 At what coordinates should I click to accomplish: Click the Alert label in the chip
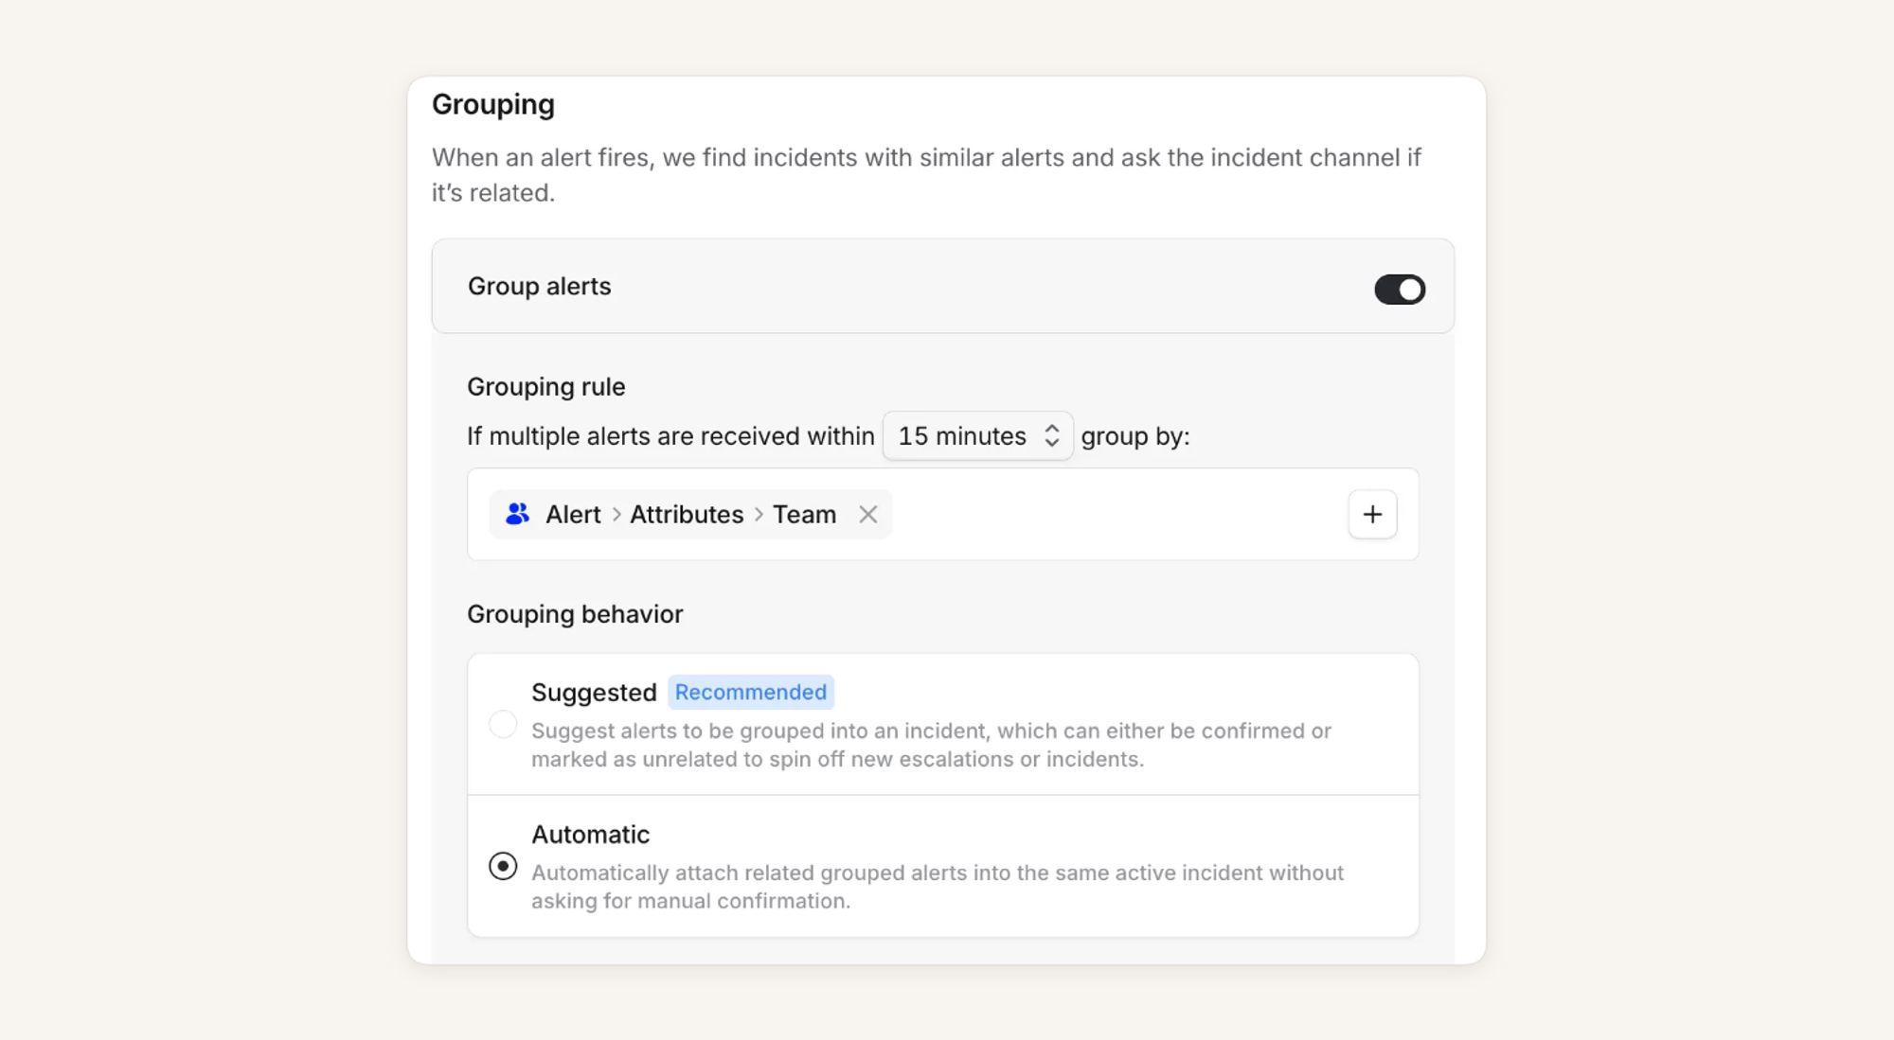[x=573, y=514]
